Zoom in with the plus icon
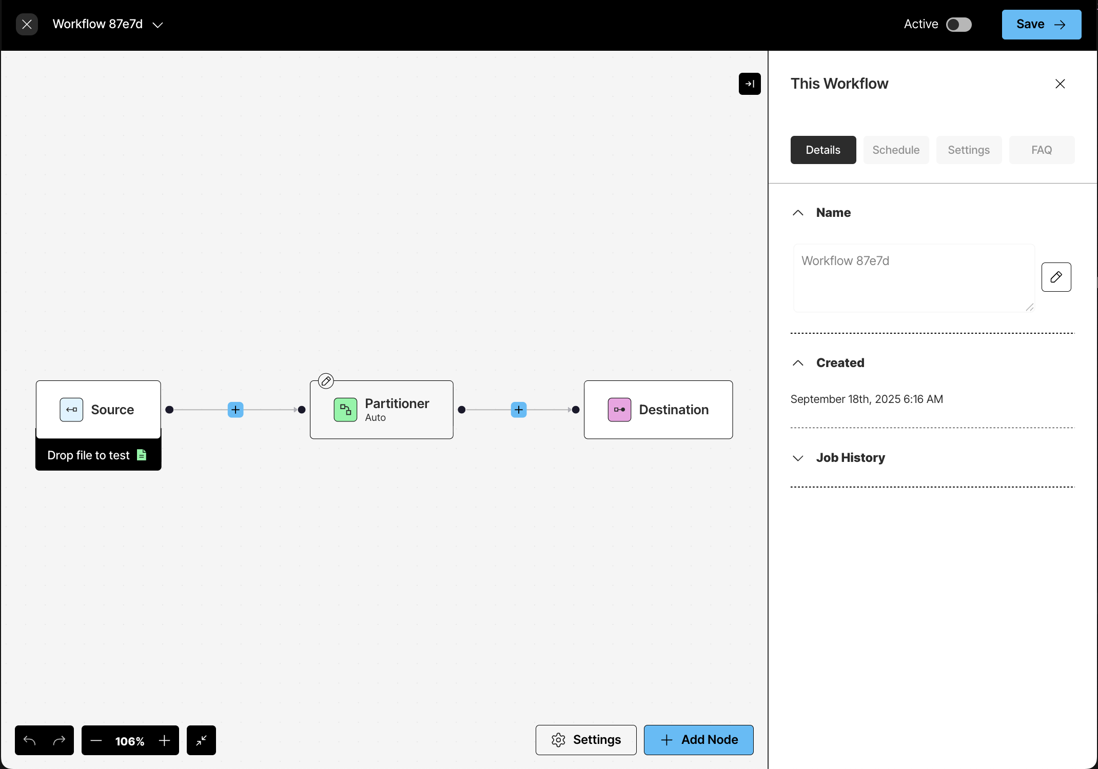Viewport: 1098px width, 769px height. [164, 740]
